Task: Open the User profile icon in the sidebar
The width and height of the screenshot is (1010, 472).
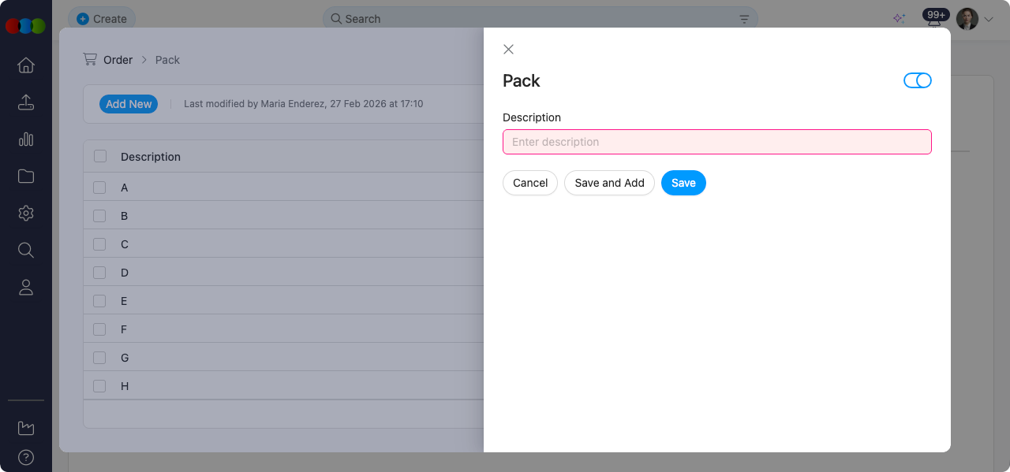Action: point(25,287)
